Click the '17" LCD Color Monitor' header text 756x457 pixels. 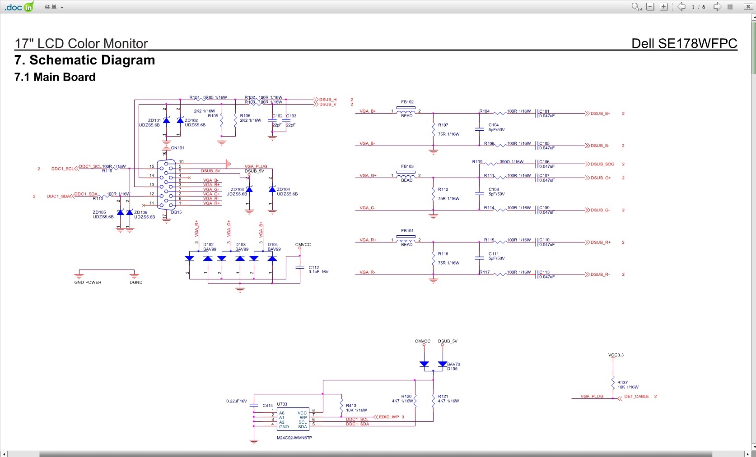pos(81,43)
